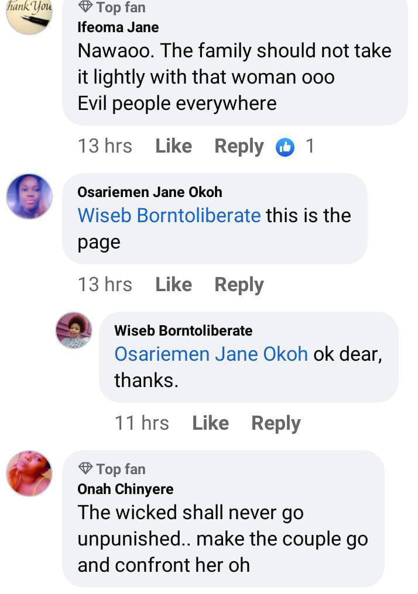Open tagged Osariemen Jane Okoh mention link
The height and width of the screenshot is (594, 418).
(x=211, y=354)
